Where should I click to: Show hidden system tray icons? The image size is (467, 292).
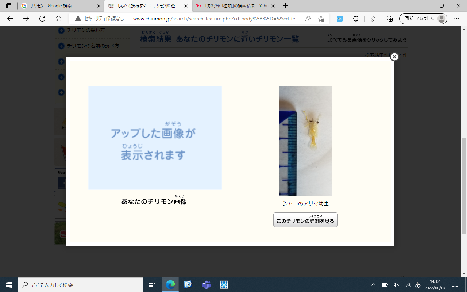[373, 285]
